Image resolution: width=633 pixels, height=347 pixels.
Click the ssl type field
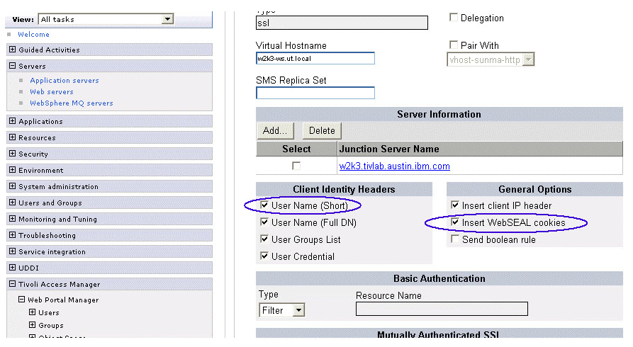[x=342, y=23]
